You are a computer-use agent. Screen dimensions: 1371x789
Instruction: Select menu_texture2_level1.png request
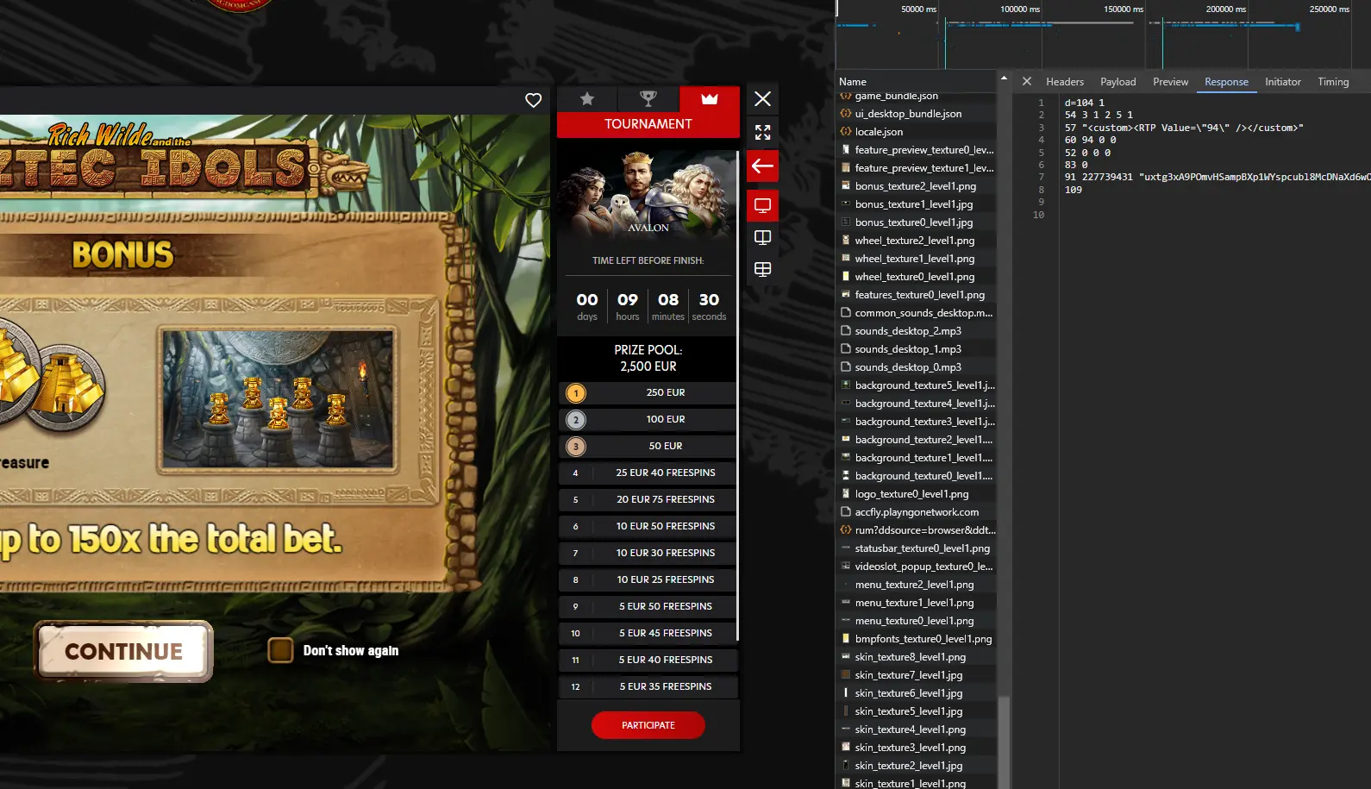(917, 585)
